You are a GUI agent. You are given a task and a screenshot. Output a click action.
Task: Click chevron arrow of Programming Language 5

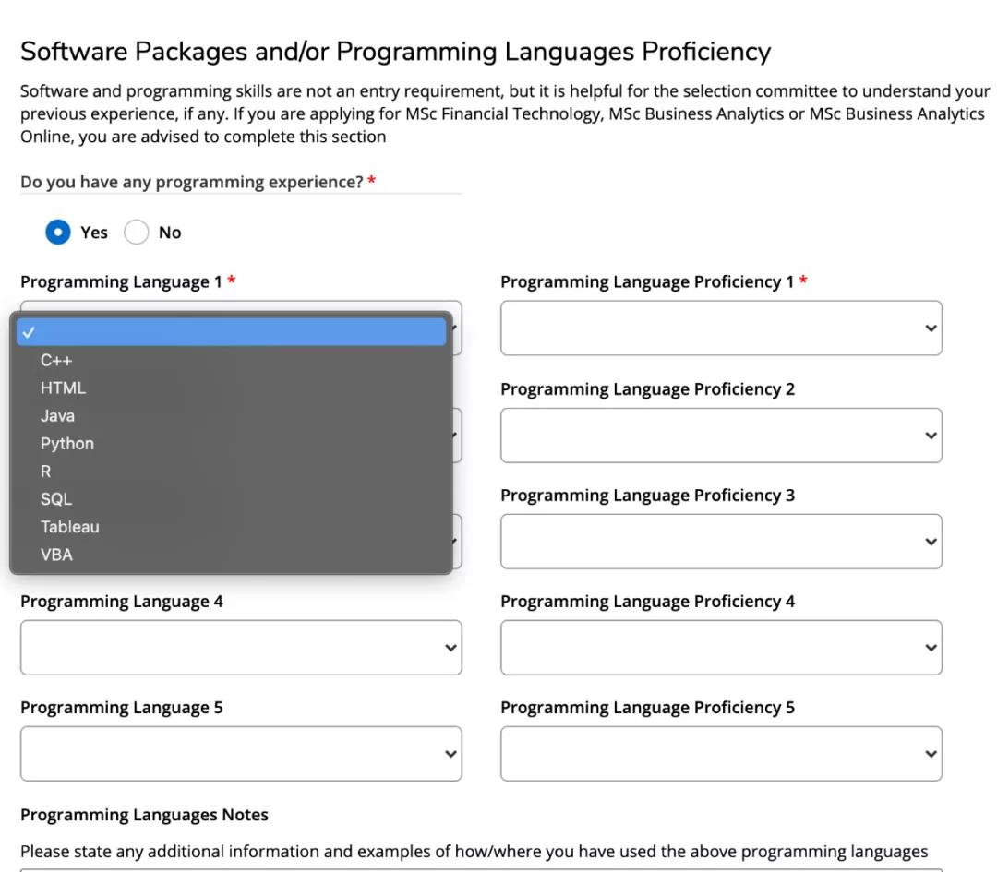tap(450, 754)
